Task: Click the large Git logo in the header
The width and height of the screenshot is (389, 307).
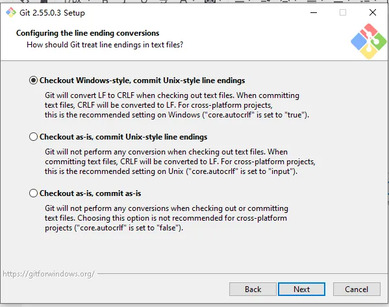Action: [x=369, y=42]
